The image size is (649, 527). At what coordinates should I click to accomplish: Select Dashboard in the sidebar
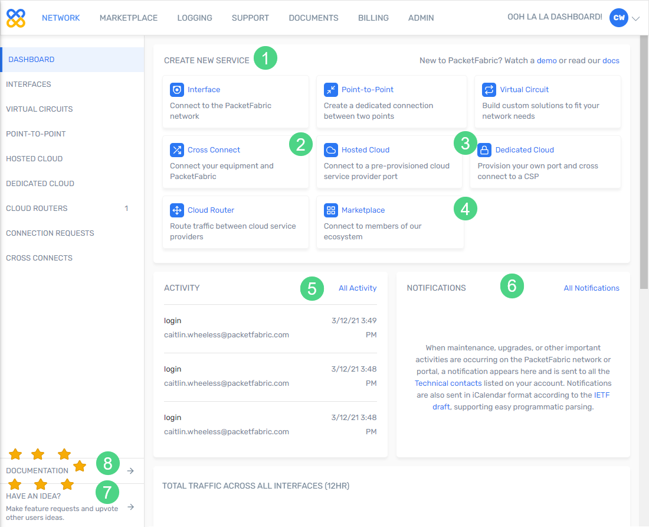pos(72,59)
